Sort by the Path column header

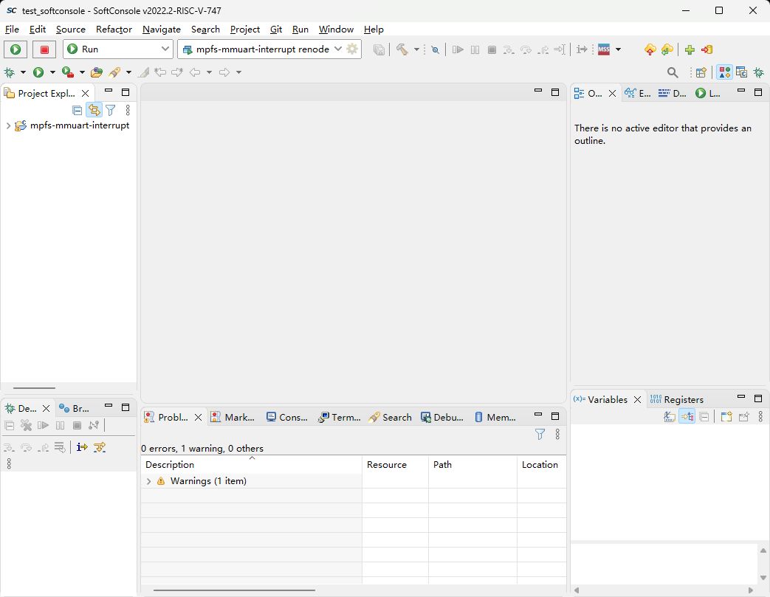pos(473,464)
